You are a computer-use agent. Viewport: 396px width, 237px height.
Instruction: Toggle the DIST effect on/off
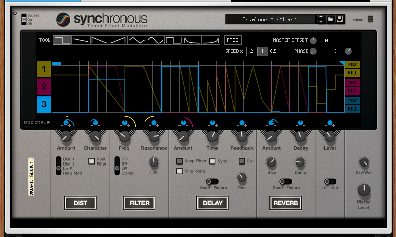tap(80, 203)
